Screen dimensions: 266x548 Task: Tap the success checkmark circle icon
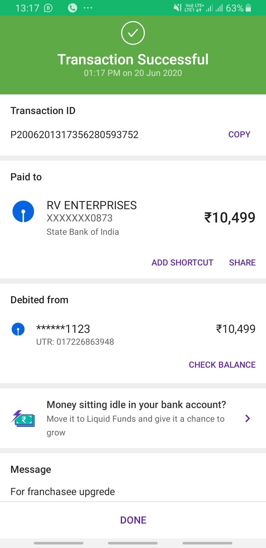tap(133, 33)
